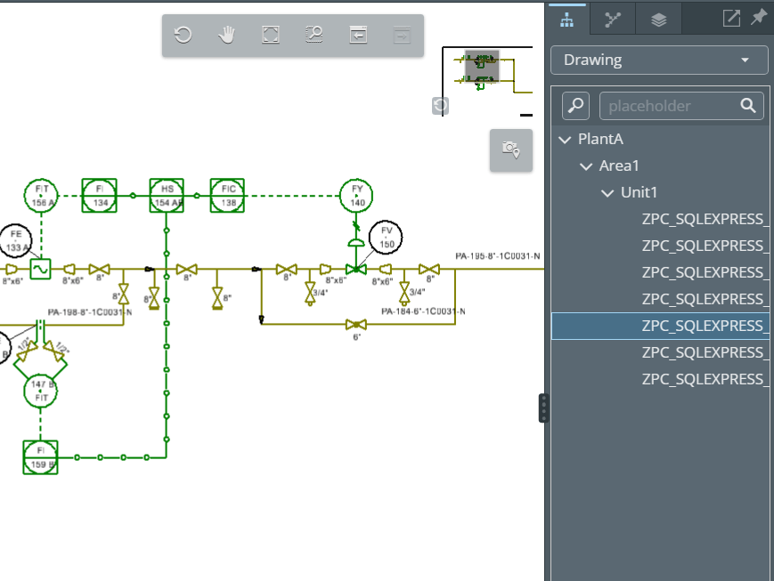Screen dimensions: 774x581
Task: Collapse the Unit1 tree node
Action: point(607,193)
